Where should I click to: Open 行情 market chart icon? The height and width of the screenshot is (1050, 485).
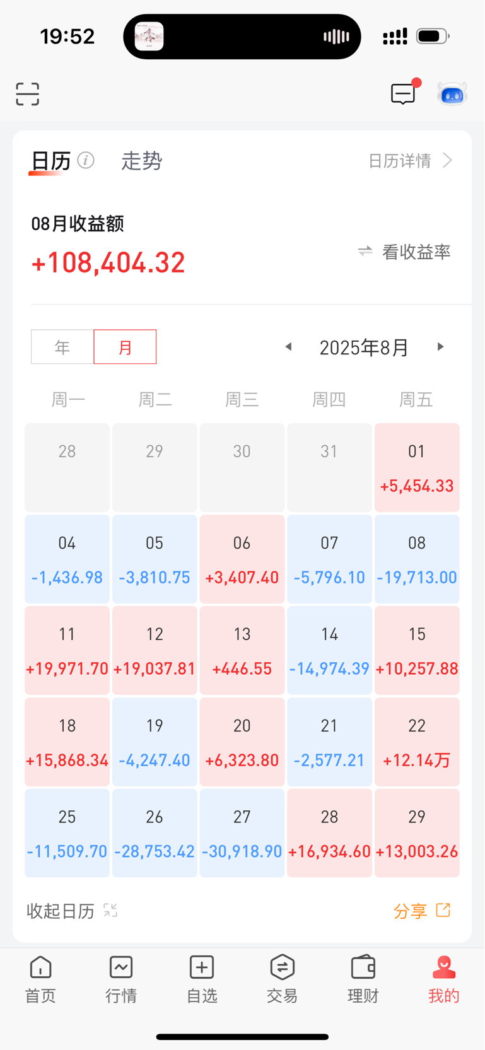pyautogui.click(x=121, y=967)
